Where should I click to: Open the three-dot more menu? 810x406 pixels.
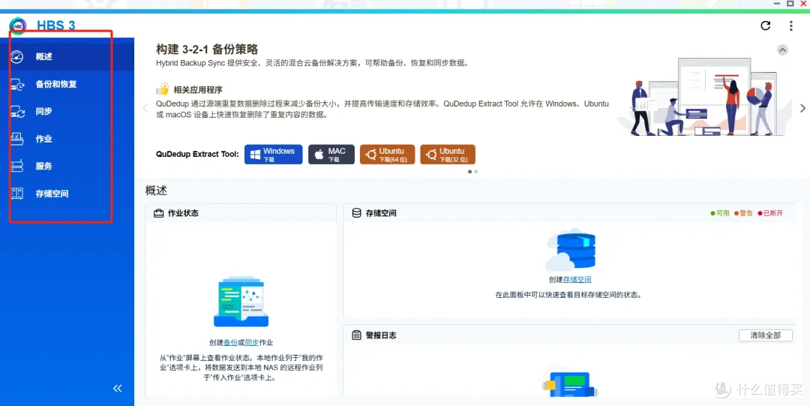pyautogui.click(x=791, y=26)
